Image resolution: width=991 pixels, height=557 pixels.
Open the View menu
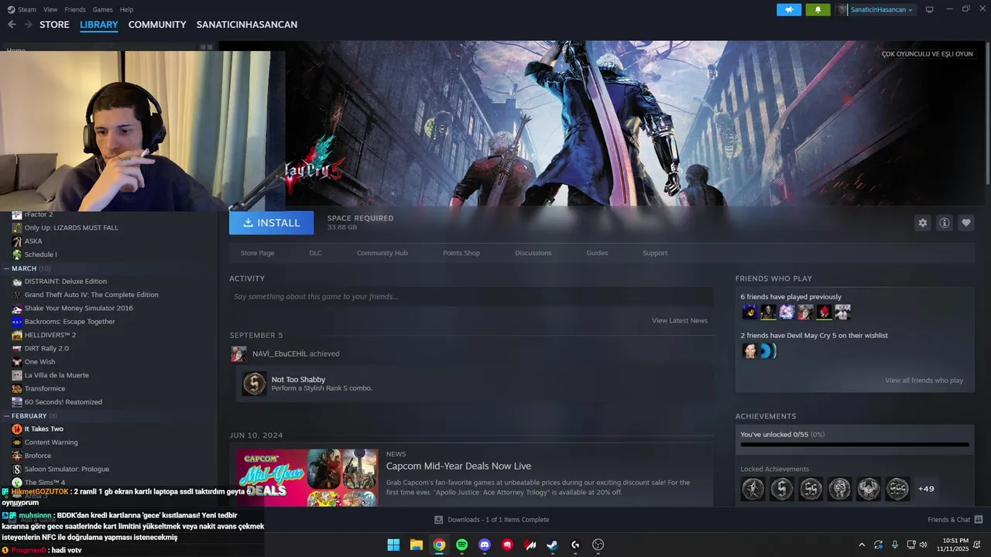click(x=50, y=9)
